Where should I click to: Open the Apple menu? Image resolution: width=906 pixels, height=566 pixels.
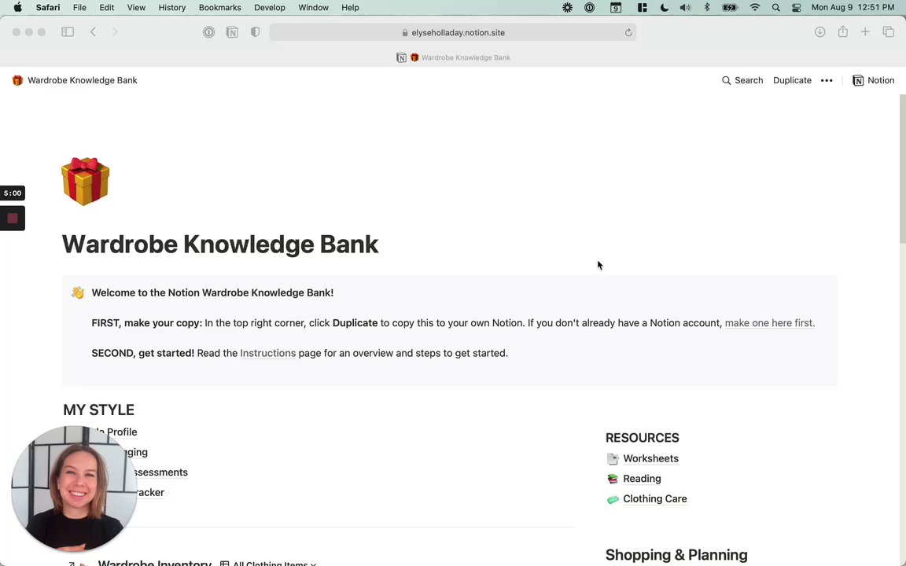click(x=17, y=8)
